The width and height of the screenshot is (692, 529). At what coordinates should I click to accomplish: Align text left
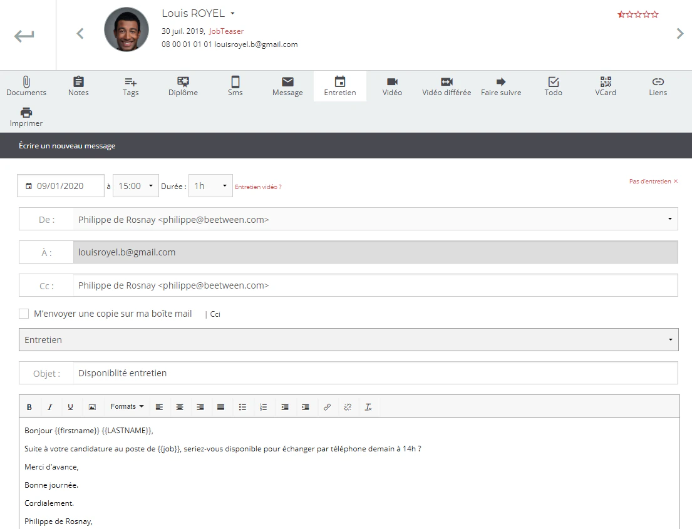click(159, 407)
